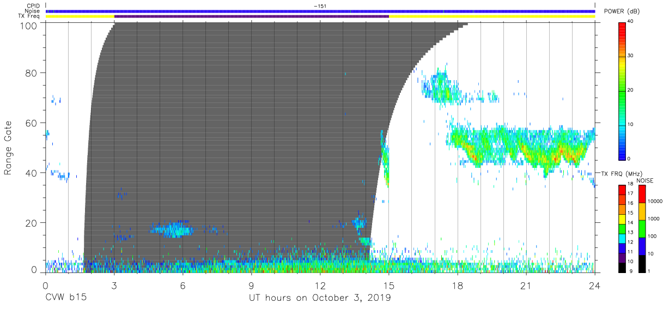Click the '-151' CPID value
The width and height of the screenshot is (669, 309).
click(x=320, y=6)
